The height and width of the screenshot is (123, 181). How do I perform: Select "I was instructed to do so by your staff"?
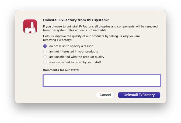[x=74, y=62]
